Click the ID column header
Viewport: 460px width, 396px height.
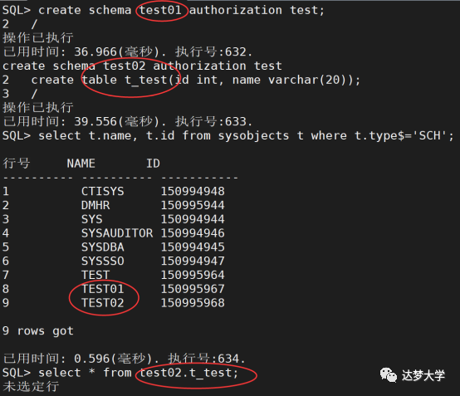pyautogui.click(x=153, y=164)
